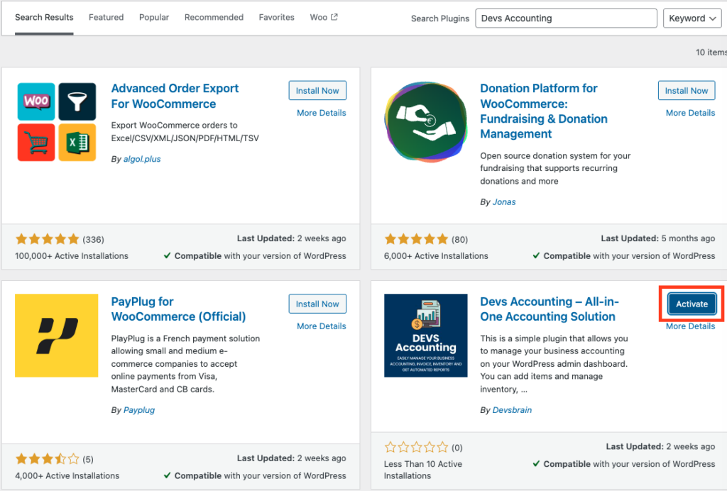Activate the Devs Accounting plugin
The width and height of the screenshot is (727, 491).
[692, 304]
